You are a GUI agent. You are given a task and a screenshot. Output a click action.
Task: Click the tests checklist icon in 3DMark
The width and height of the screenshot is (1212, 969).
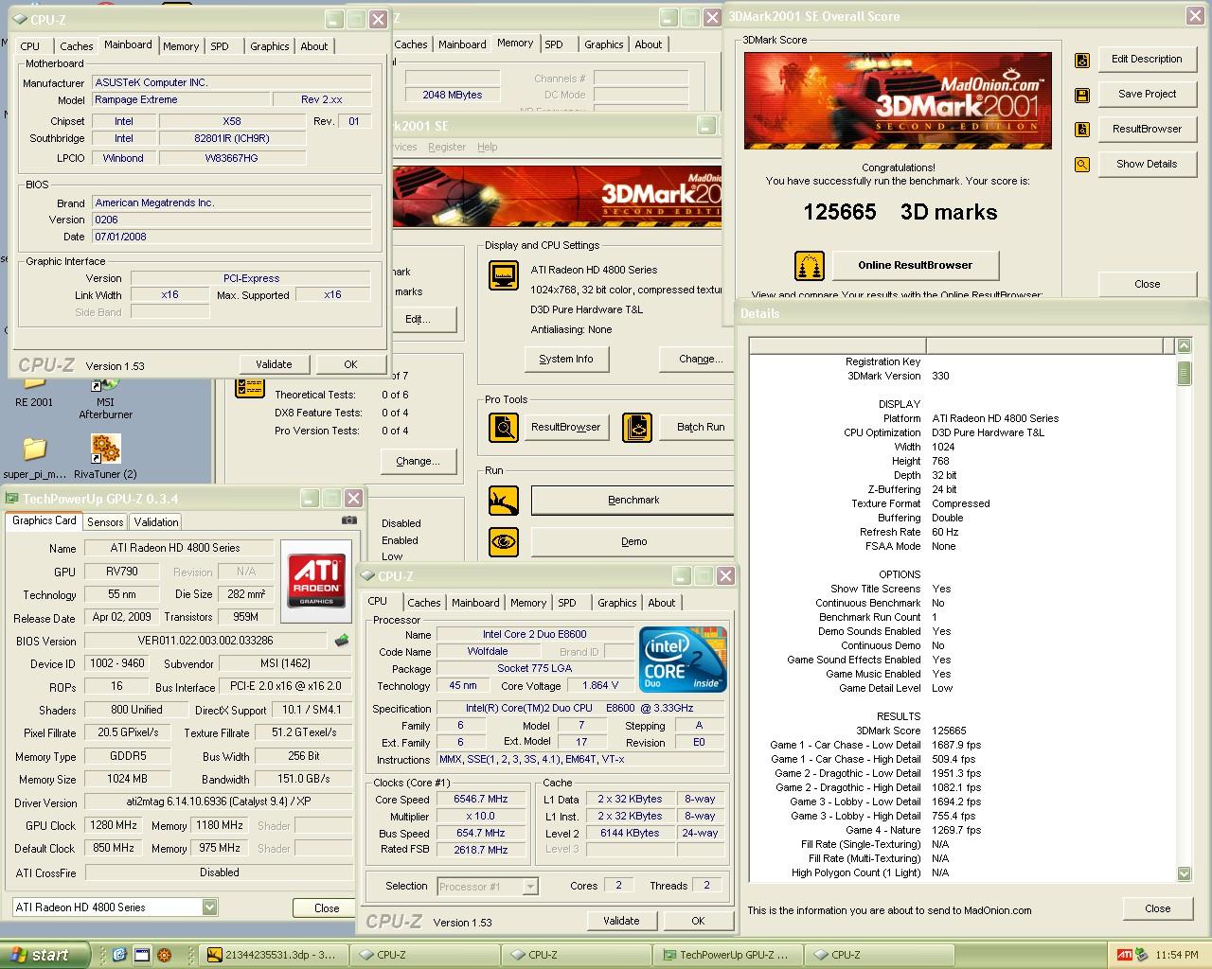point(251,387)
